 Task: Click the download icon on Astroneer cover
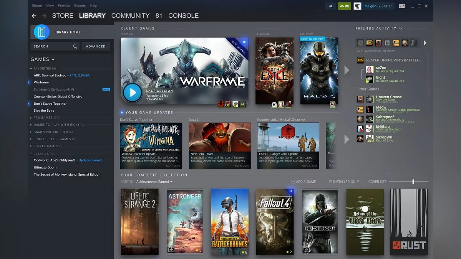click(171, 249)
